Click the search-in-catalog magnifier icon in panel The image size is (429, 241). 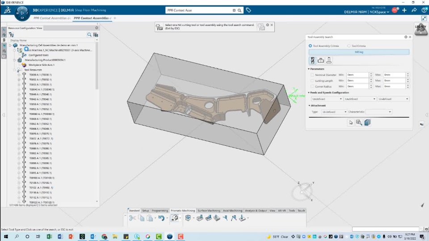[359, 123]
